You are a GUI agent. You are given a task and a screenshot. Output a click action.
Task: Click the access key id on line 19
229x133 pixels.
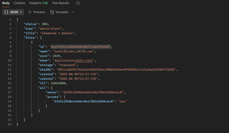tap(83, 101)
